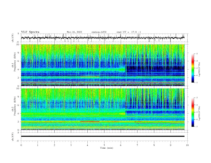Click the "station=ATH" label
This screenshot has height=163, width=211.
(99, 32)
